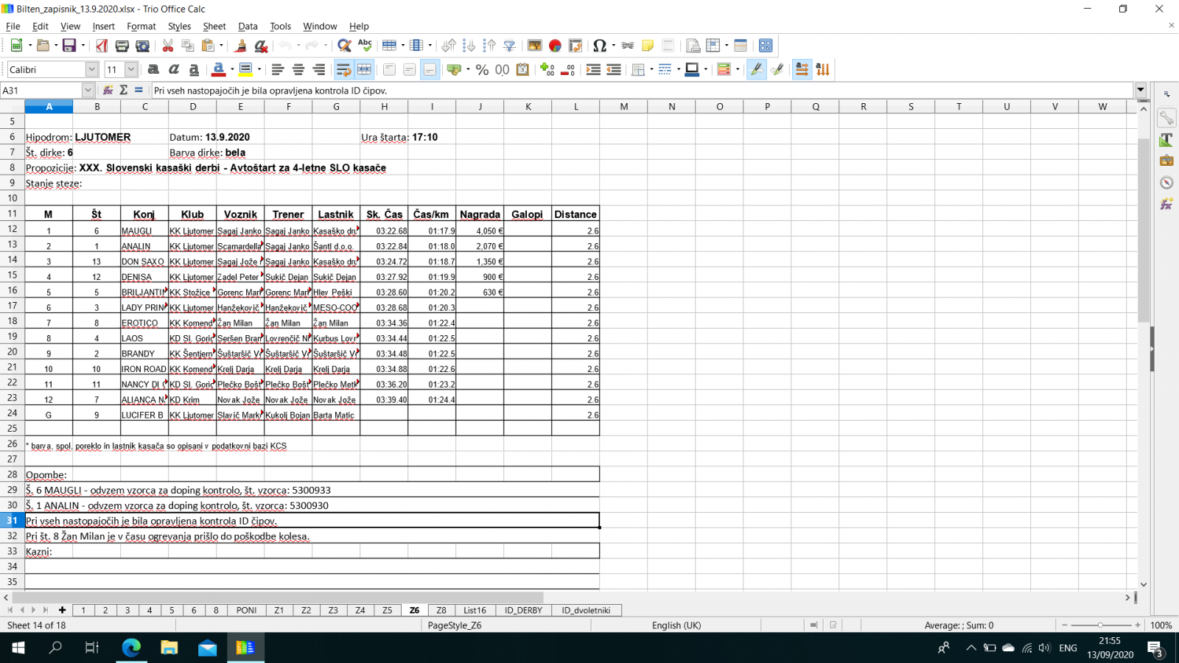Click the zoom slider in status bar
This screenshot has height=663, width=1179.
click(x=1100, y=625)
